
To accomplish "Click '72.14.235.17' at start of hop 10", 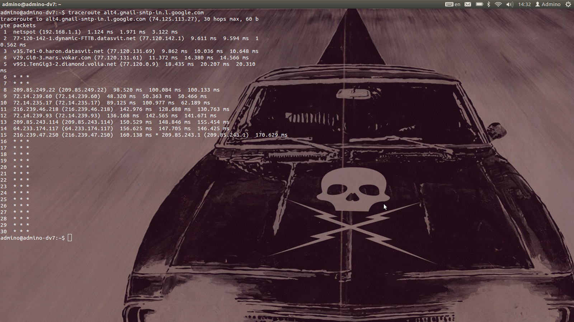I will (33, 103).
